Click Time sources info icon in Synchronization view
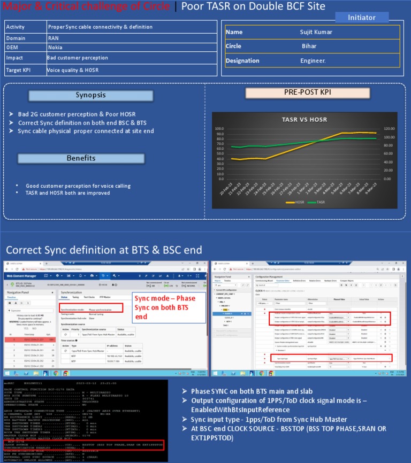This screenshot has height=463, width=411. [x=76, y=341]
